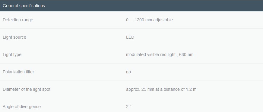
Task: Select the Angle of divergence label
Action: (x=22, y=107)
